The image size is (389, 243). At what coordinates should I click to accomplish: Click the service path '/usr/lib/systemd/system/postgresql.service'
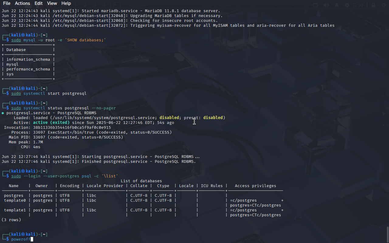pyautogui.click(x=104, y=118)
